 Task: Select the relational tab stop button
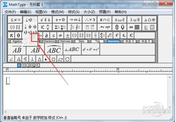pos(33,65)
